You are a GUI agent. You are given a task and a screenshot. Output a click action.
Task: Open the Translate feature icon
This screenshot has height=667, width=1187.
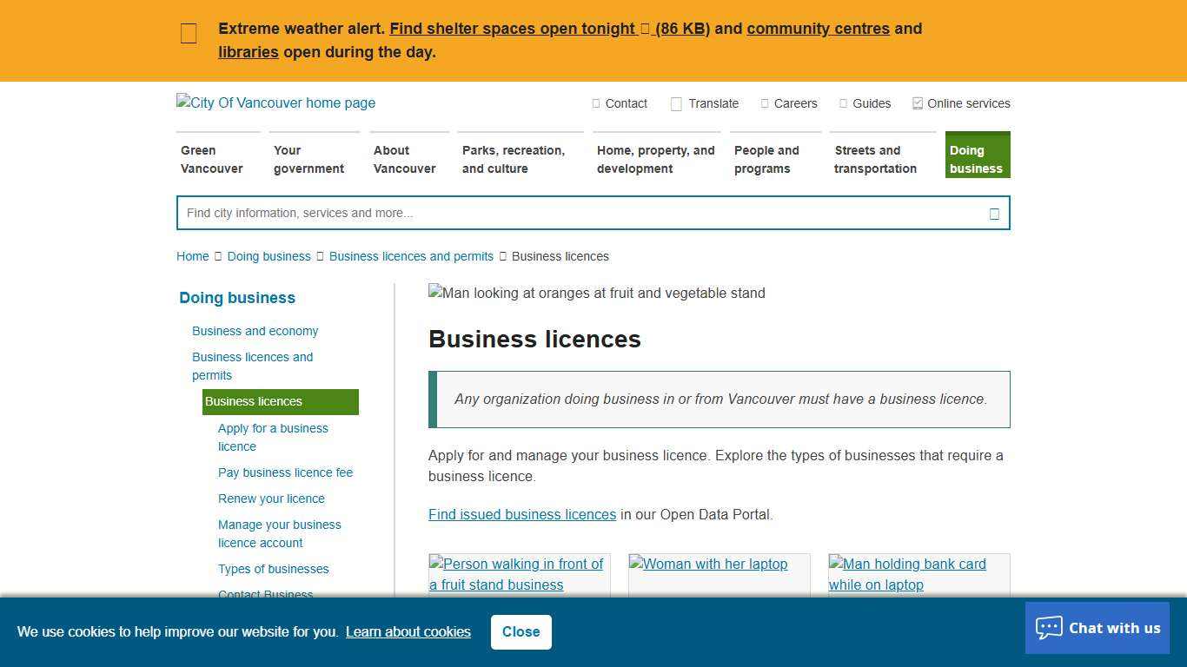click(676, 103)
